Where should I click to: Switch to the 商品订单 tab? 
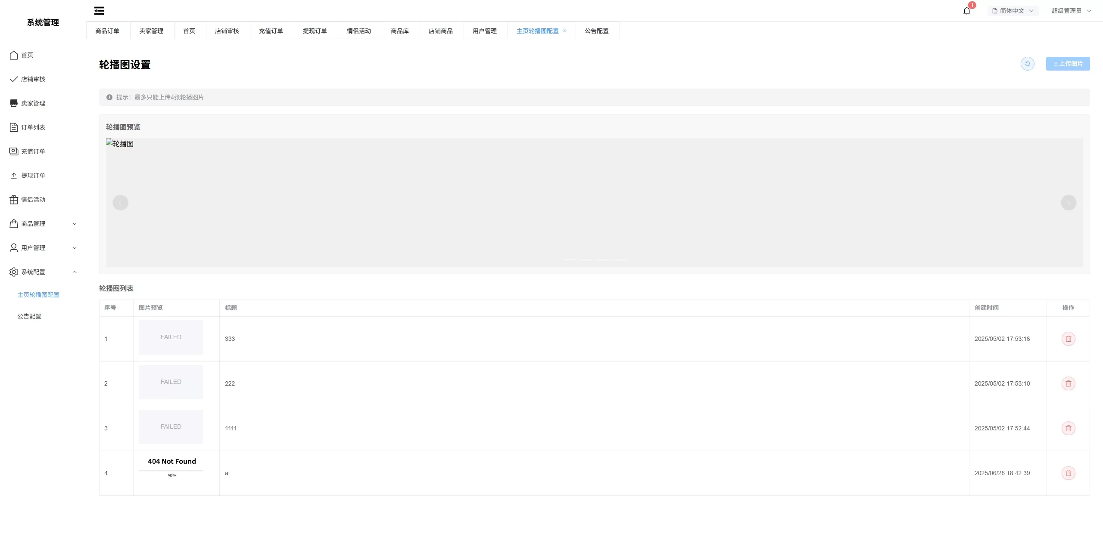(x=107, y=31)
